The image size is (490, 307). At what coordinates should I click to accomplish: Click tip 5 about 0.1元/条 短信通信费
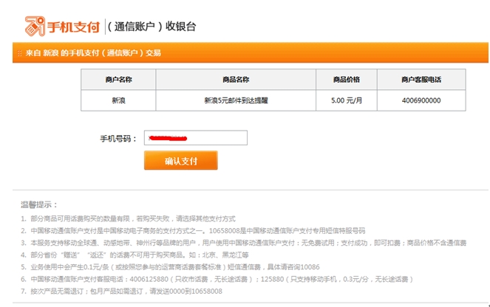click(x=170, y=267)
